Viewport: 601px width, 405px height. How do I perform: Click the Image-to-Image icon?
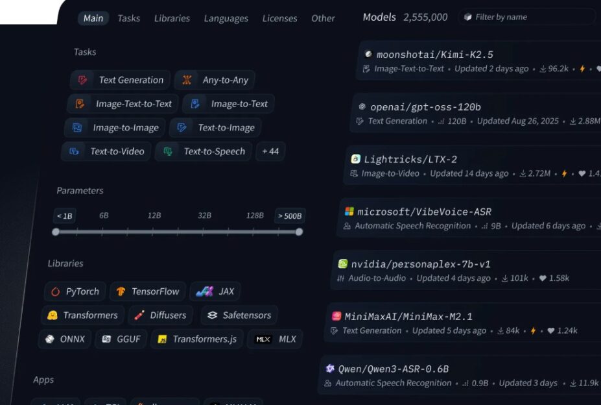click(x=77, y=127)
